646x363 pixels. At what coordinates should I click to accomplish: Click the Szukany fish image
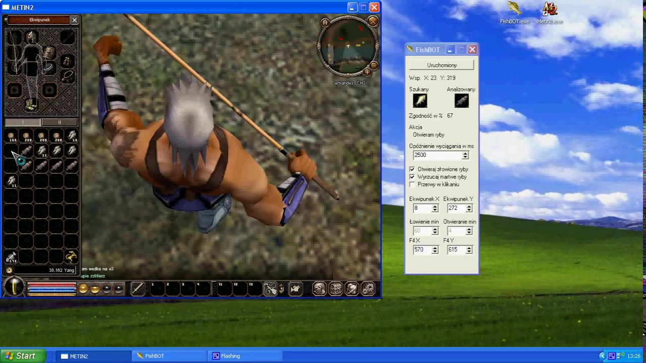click(420, 101)
